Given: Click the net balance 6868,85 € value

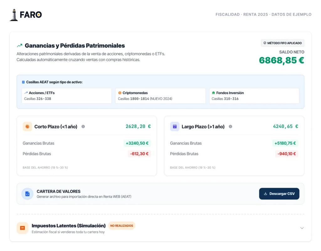Looking at the screenshot, I should tap(282, 60).
